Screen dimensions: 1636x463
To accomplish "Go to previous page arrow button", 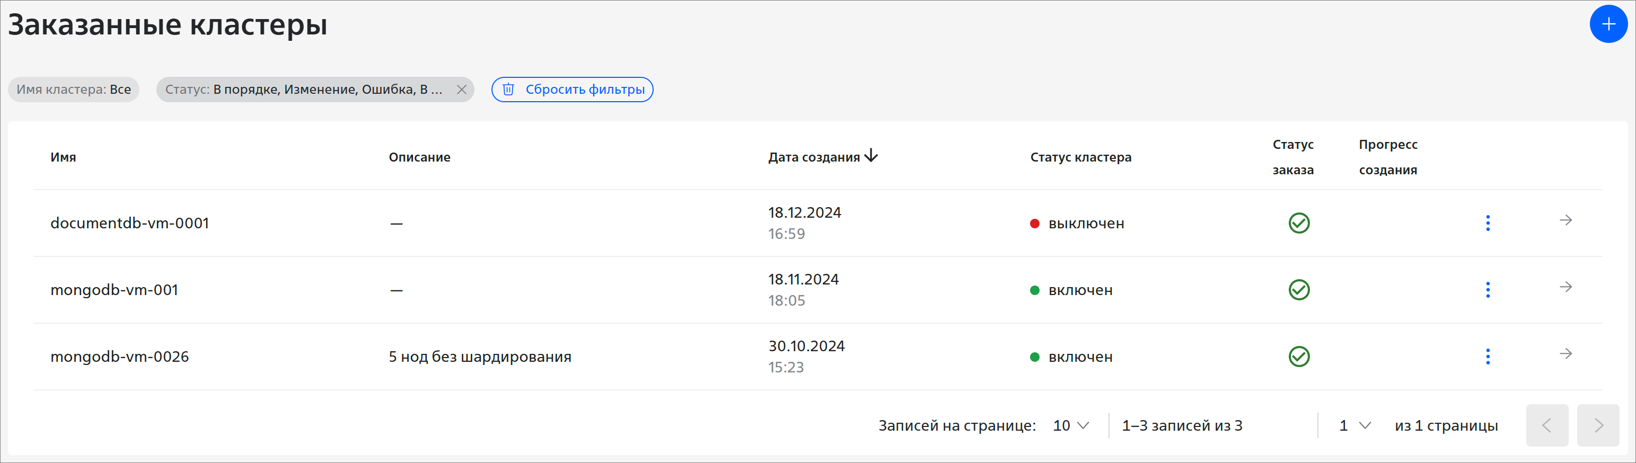I will (1547, 425).
